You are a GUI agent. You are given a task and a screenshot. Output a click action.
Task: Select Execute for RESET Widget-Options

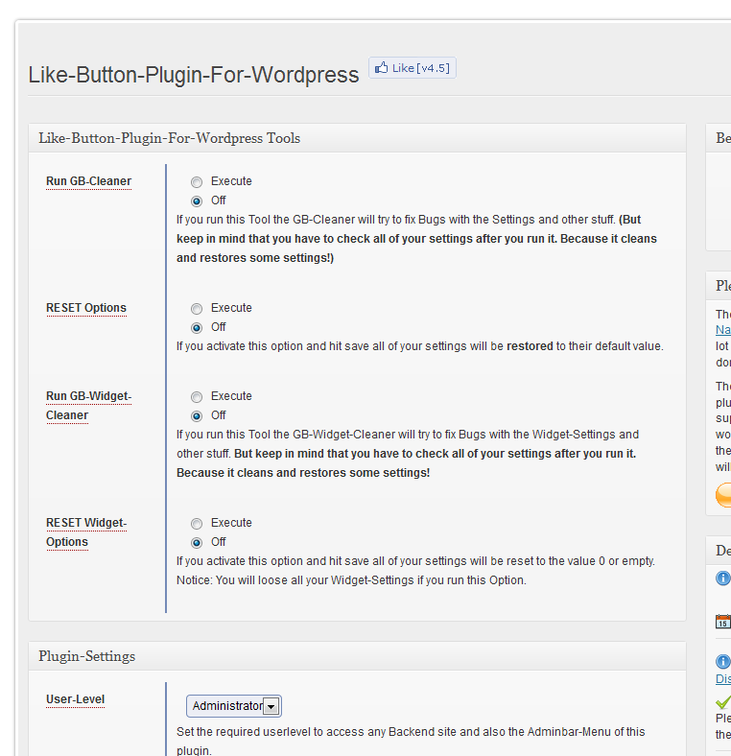197,523
